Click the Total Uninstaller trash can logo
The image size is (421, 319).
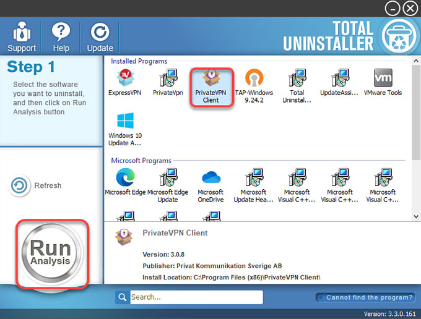point(399,36)
